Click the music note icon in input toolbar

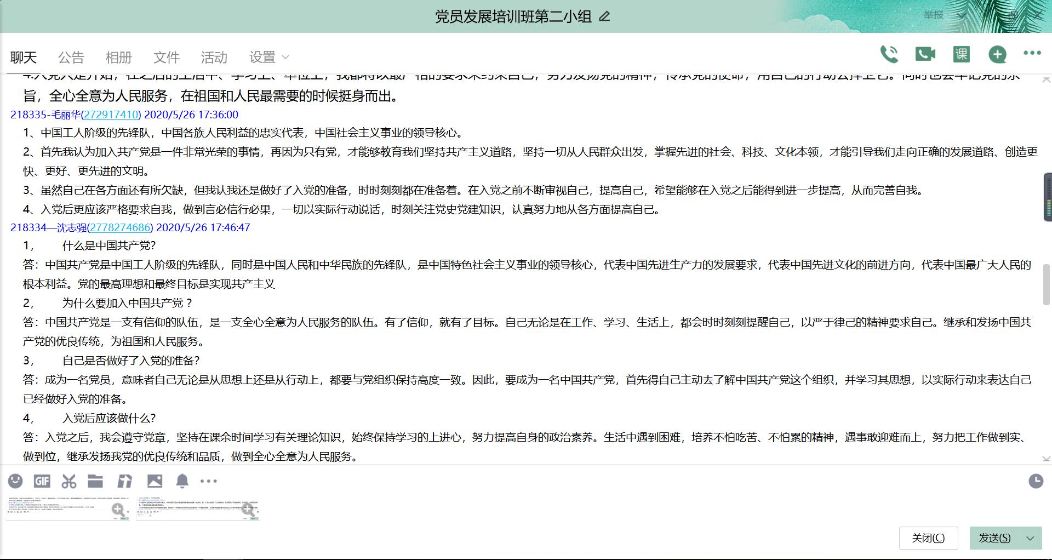coord(125,481)
